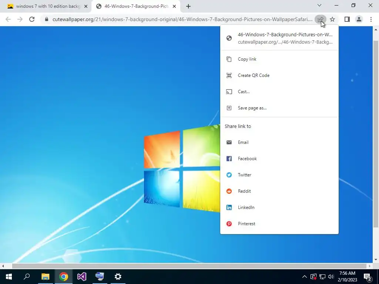The height and width of the screenshot is (284, 379).
Task: Click the scroll left arrow at bottom
Action: [x=3, y=266]
